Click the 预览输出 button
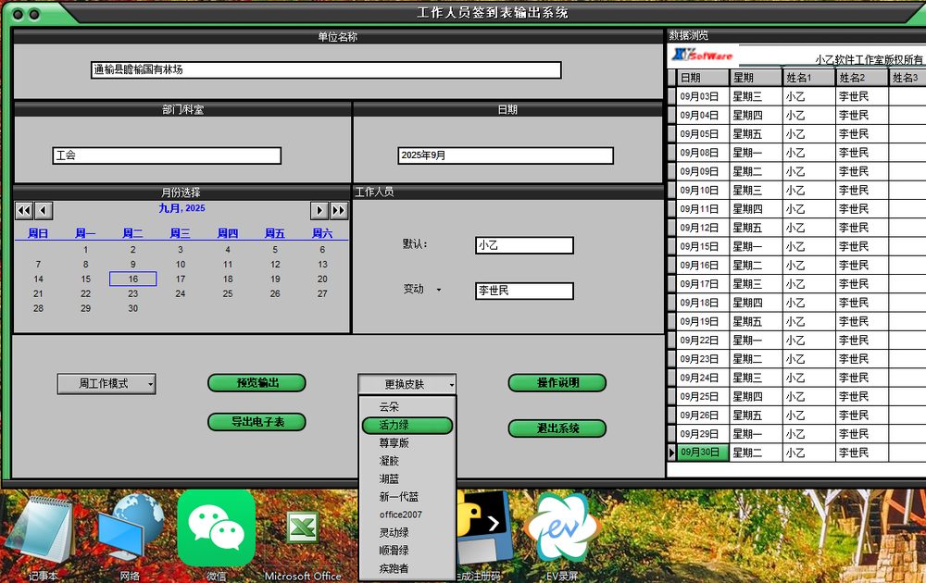Screen dimensions: 926x583 click(x=257, y=383)
